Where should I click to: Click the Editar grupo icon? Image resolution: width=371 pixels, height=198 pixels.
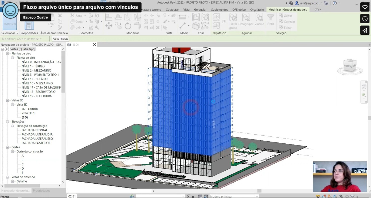[x=233, y=19]
